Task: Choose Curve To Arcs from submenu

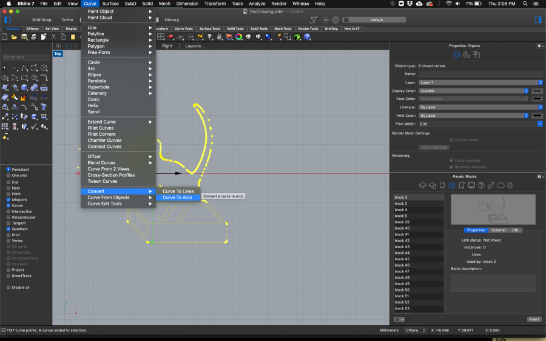Action: point(177,197)
